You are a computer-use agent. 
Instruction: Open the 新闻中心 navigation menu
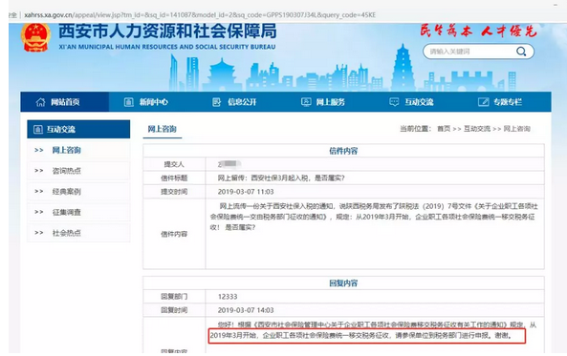coord(154,102)
